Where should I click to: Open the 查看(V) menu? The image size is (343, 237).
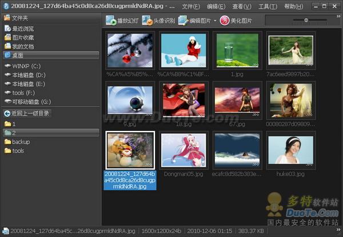(x=242, y=6)
